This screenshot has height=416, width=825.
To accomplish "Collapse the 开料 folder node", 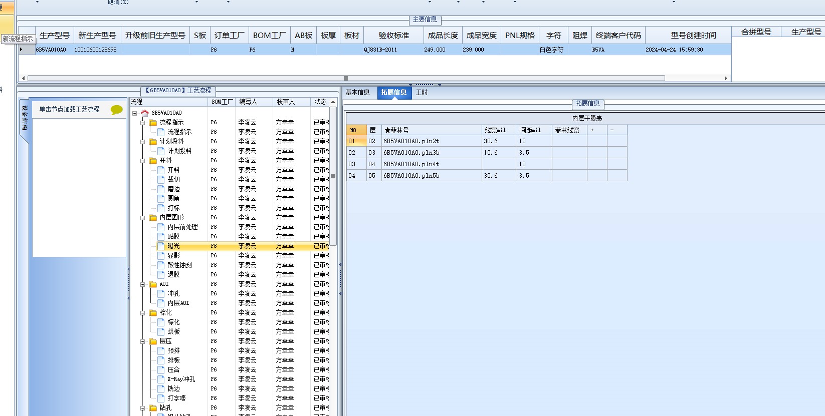I will click(x=143, y=161).
